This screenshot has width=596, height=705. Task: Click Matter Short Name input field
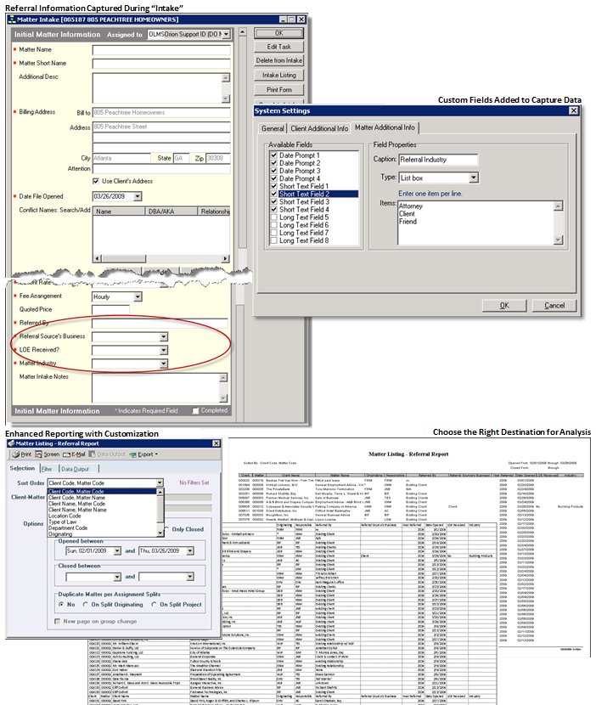161,64
